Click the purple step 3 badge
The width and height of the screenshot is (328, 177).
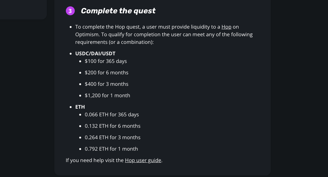click(70, 11)
